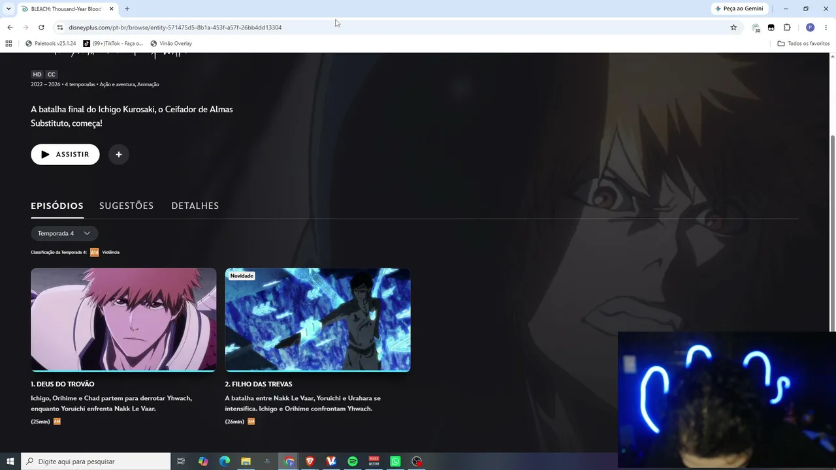Open Microsoft Edge from the taskbar
Screen dimensions: 836x470
[225, 462]
